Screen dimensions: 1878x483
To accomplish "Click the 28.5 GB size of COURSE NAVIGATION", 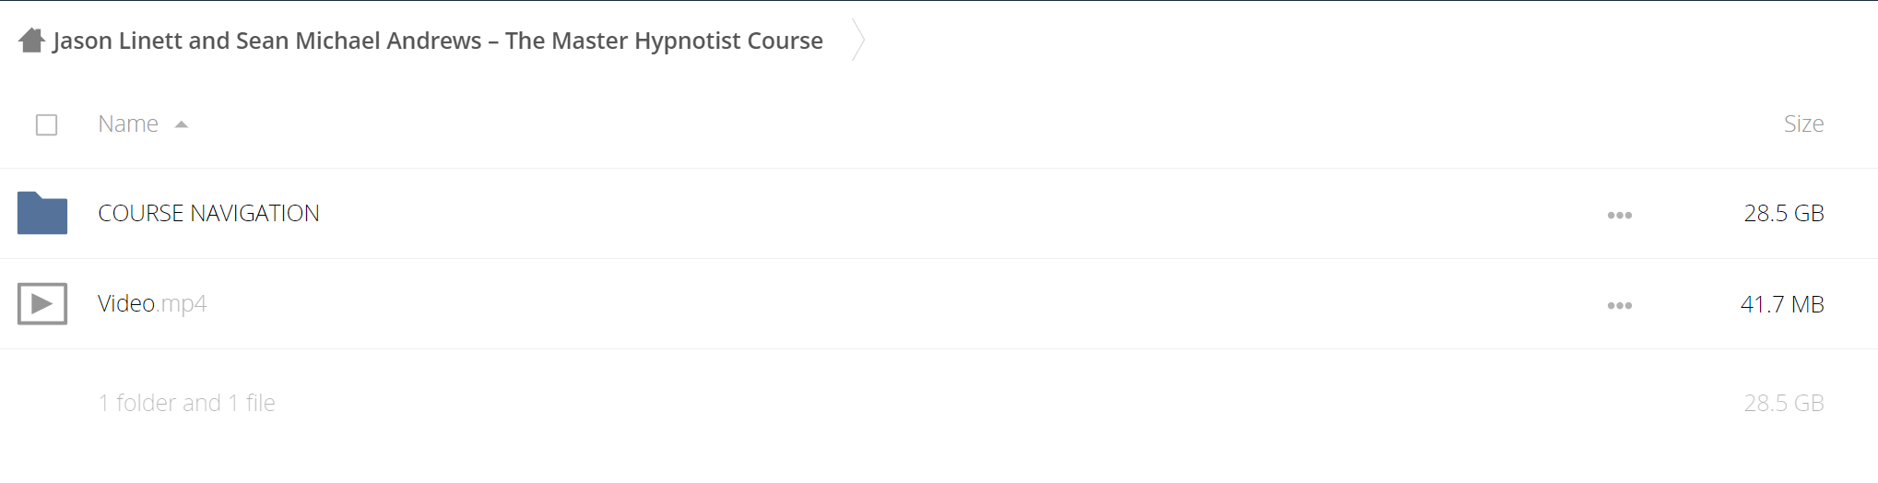I will point(1784,213).
